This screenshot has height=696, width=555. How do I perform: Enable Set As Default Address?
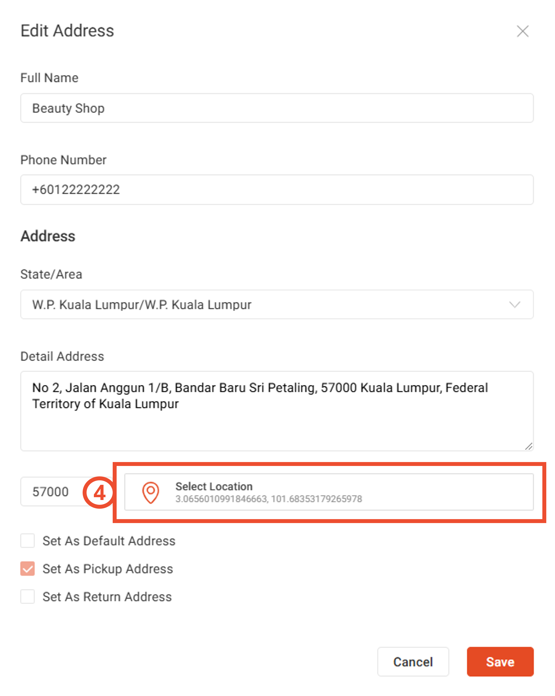click(28, 541)
